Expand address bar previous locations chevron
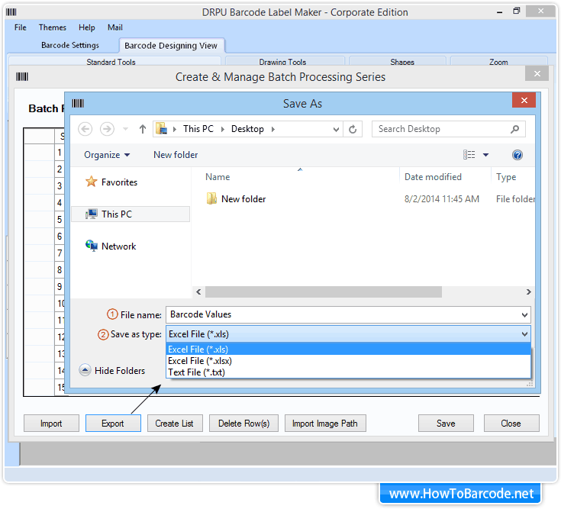Image resolution: width=561 pixels, height=509 pixels. coord(336,129)
